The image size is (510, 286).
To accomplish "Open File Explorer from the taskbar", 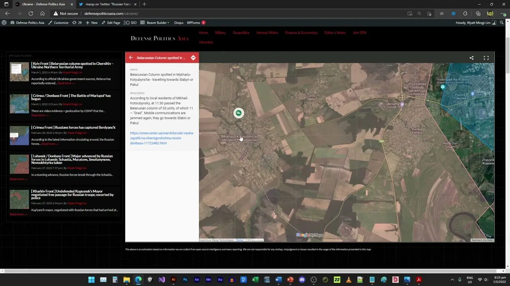I will pos(126,280).
